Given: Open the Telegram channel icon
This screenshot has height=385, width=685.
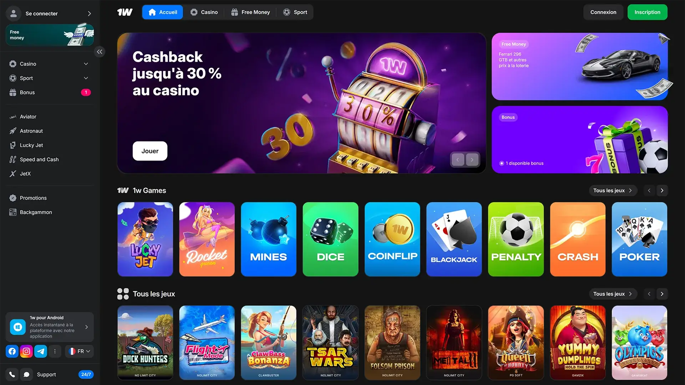Looking at the screenshot, I should point(41,351).
